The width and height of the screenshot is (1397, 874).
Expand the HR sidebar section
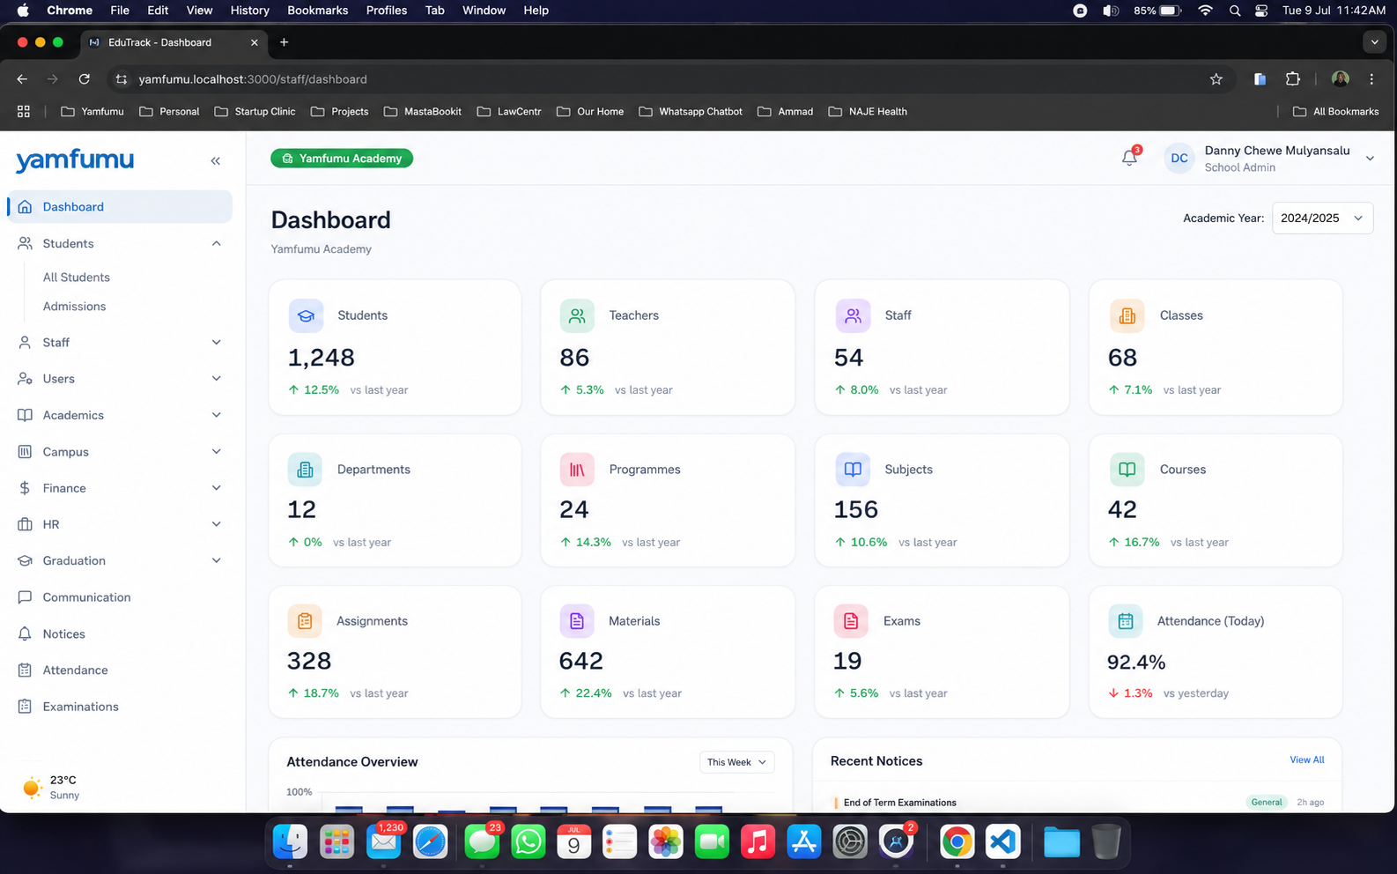(216, 524)
